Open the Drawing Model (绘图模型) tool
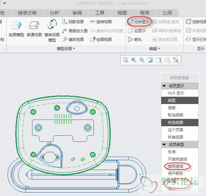The image size is (206, 196). click(x=16, y=29)
